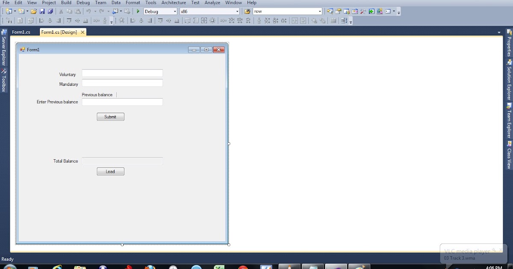Click the Start Page green arrow icon

click(371, 12)
